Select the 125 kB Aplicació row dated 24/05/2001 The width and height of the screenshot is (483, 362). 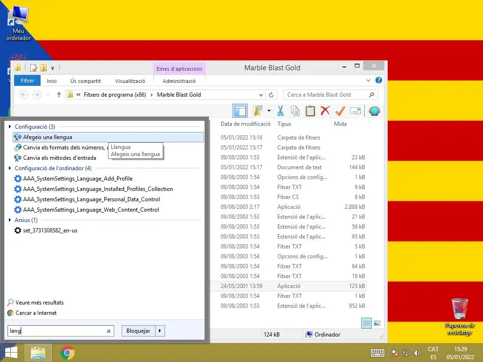pos(288,286)
